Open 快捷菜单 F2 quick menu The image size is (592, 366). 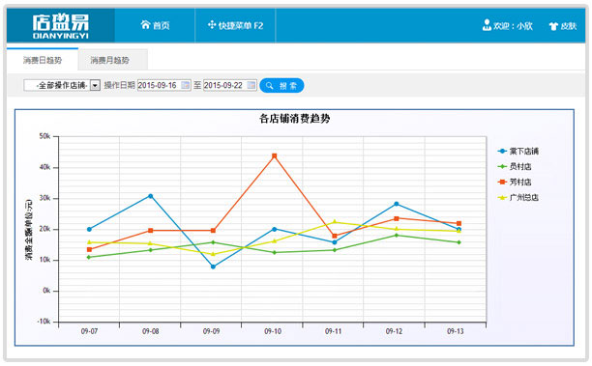point(235,25)
